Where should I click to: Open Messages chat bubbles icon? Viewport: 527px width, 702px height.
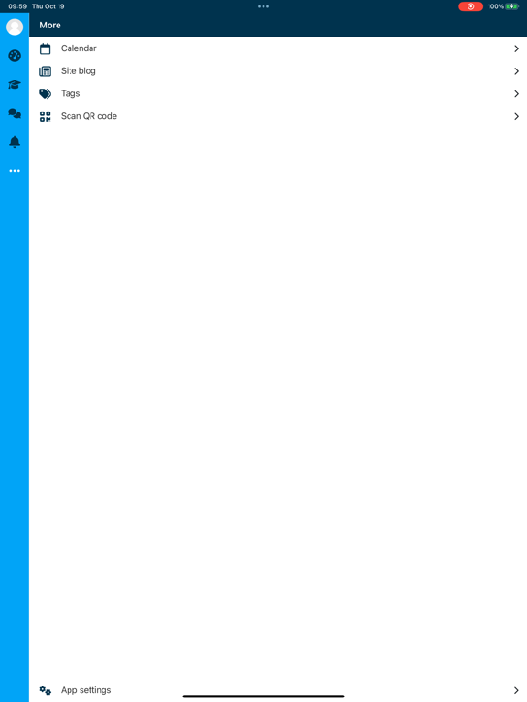(x=15, y=113)
